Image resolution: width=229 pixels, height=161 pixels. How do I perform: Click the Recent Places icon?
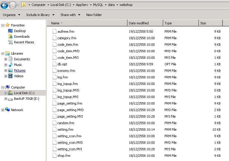click(x=10, y=42)
